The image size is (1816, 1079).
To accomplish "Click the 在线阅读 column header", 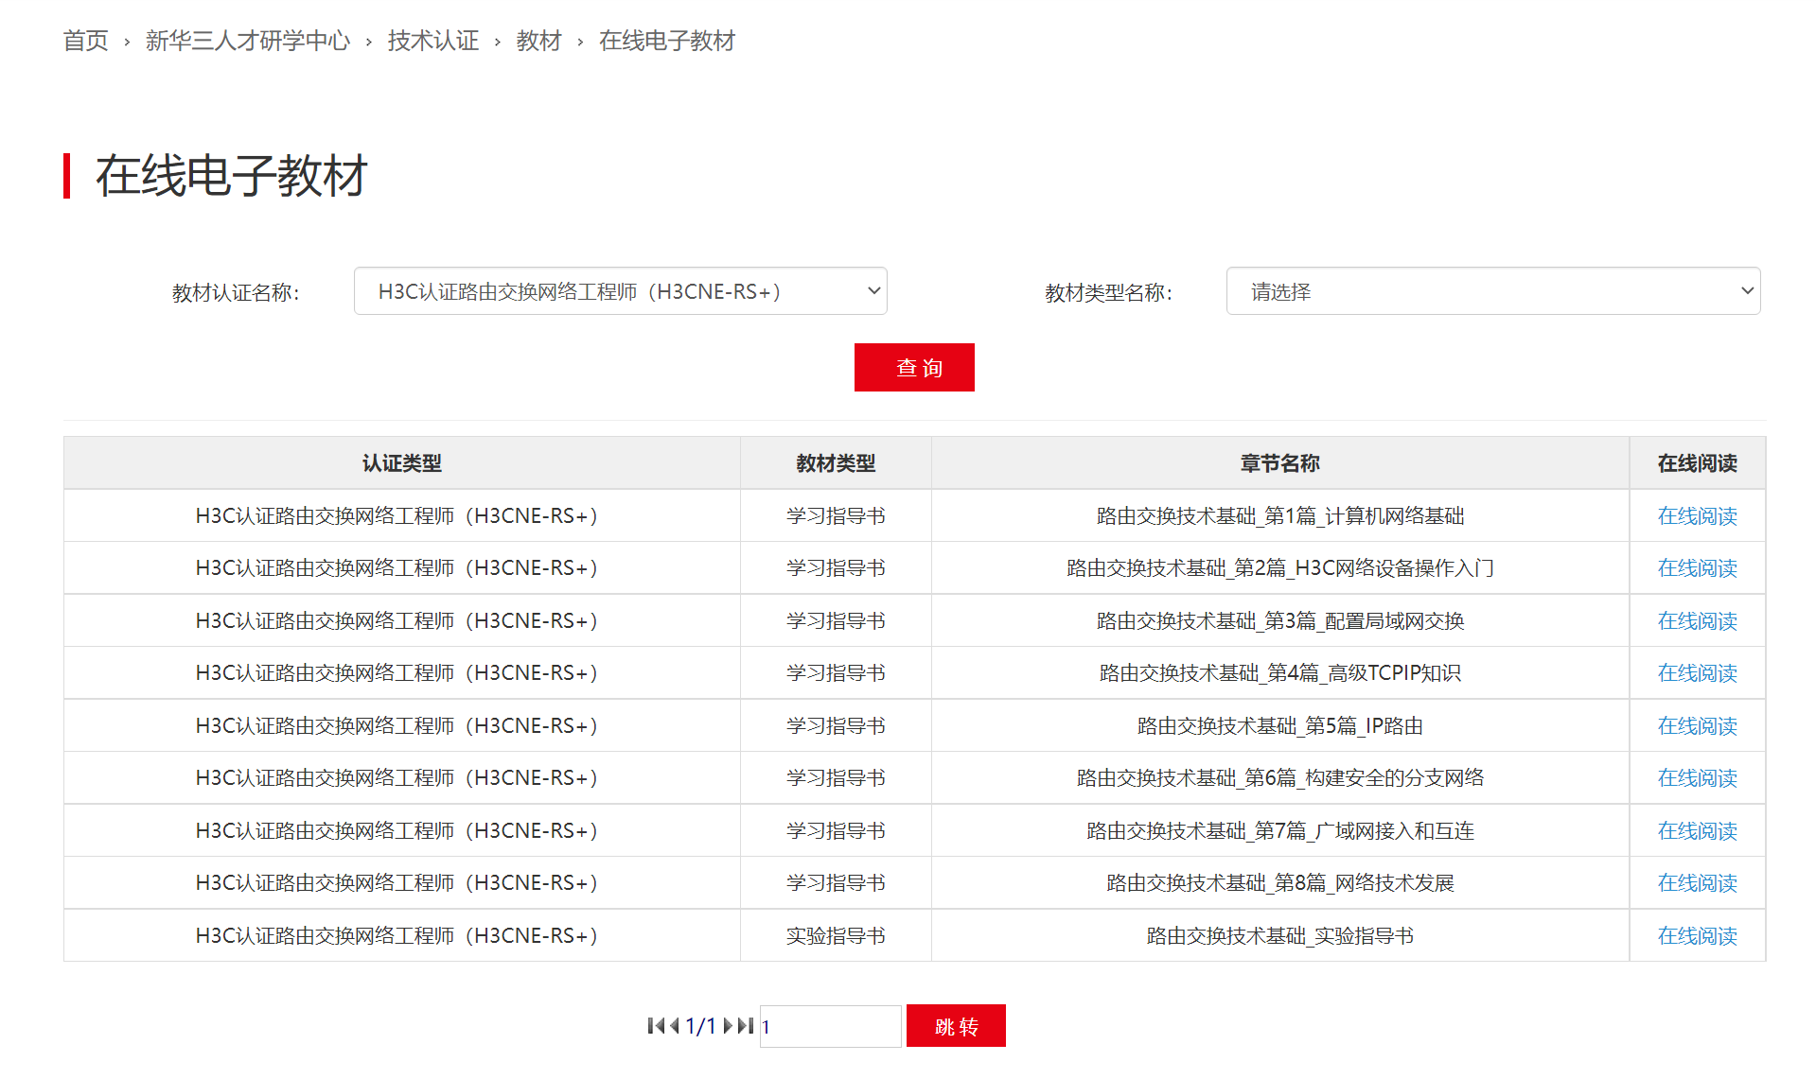I will [1698, 463].
